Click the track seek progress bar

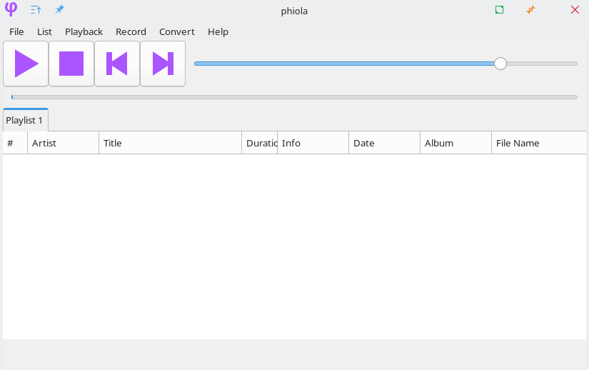click(x=294, y=97)
